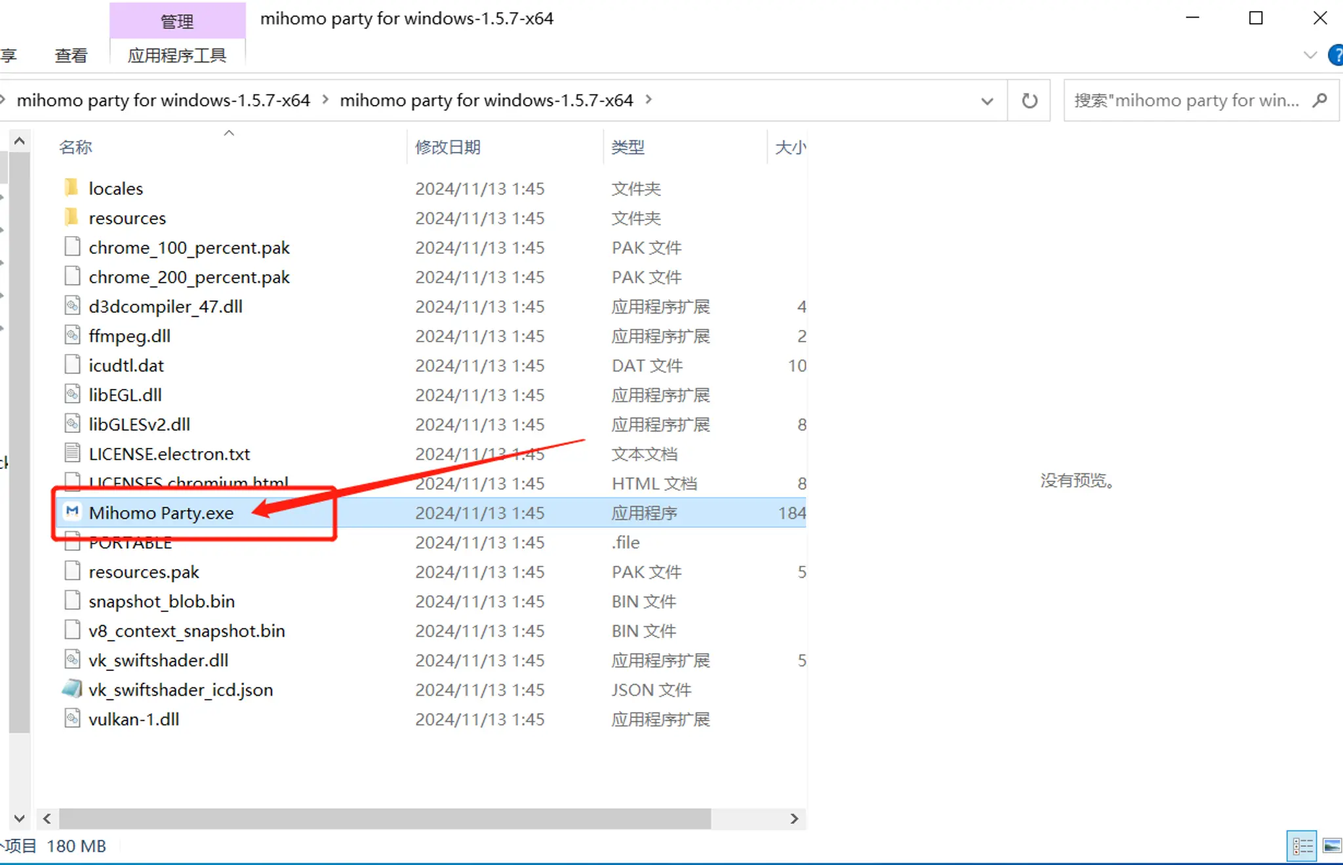1343x865 pixels.
Task: Click the Mihomo Party.exe application icon
Action: point(72,512)
